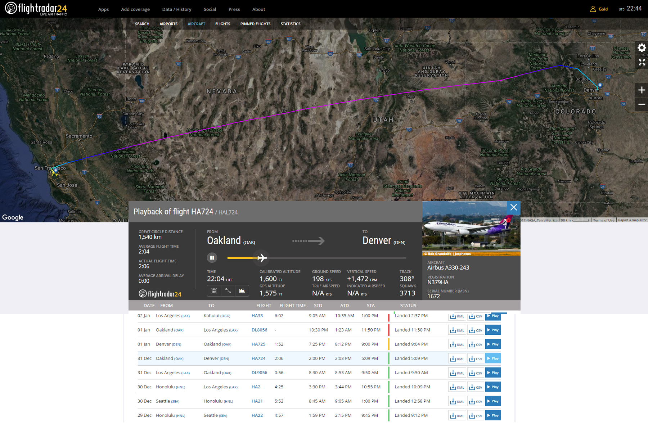Open Data / History menu

click(x=177, y=9)
